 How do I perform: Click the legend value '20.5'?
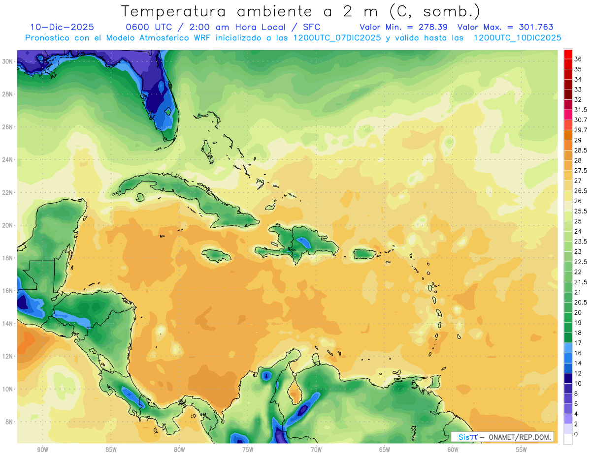[x=580, y=303]
